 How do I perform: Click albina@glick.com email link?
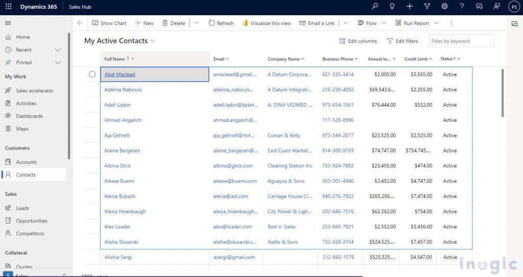click(x=233, y=166)
